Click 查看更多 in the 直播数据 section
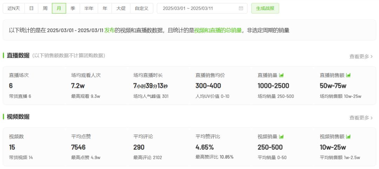 click(361, 56)
